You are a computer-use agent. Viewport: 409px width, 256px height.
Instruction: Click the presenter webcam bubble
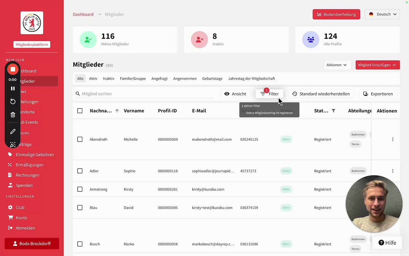[x=374, y=204]
